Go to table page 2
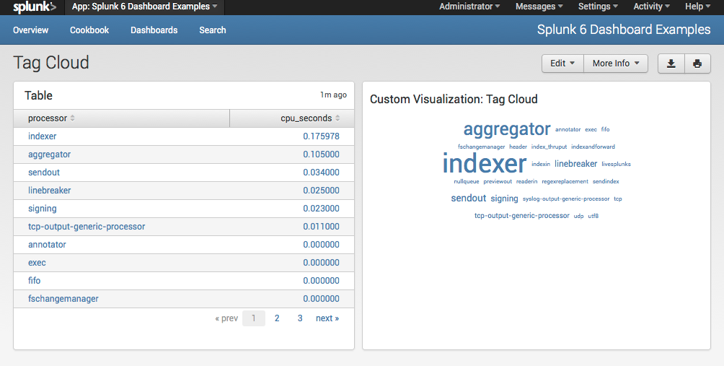 [x=277, y=318]
